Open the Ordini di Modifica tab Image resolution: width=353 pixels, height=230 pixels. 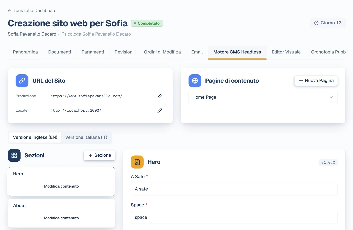point(162,52)
